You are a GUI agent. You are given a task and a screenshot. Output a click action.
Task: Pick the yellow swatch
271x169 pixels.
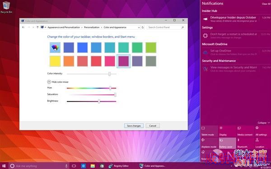55,61
